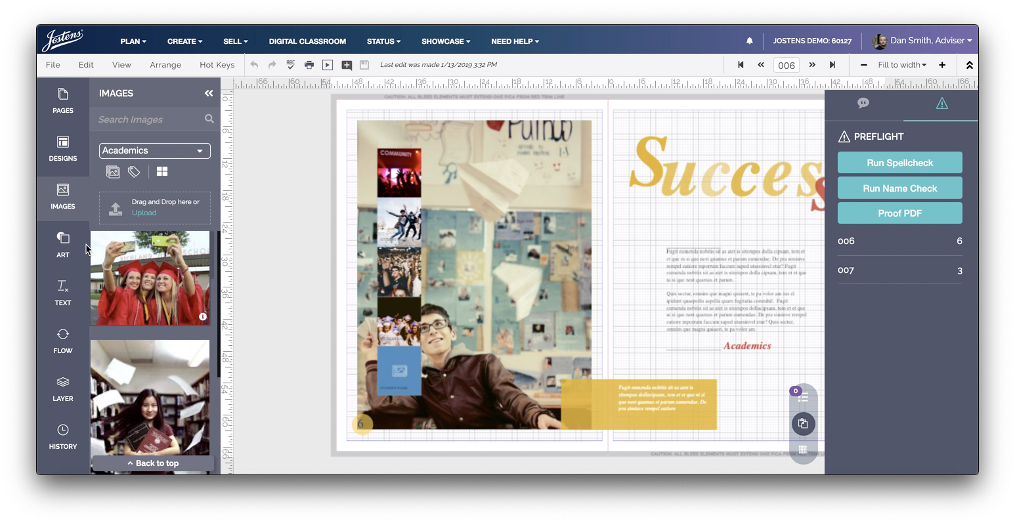The image size is (1015, 523).
Task: Open the Dan Smith, Adviser account menu
Action: click(x=922, y=41)
